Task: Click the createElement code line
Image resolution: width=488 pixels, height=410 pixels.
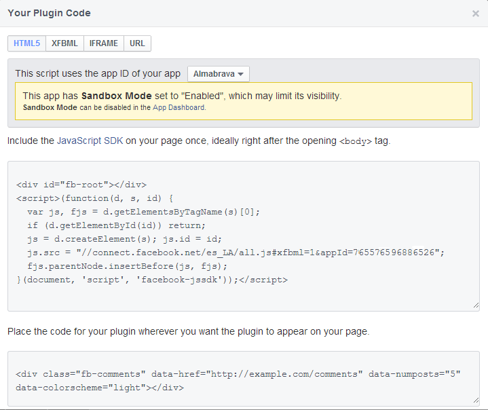Action: tap(124, 239)
